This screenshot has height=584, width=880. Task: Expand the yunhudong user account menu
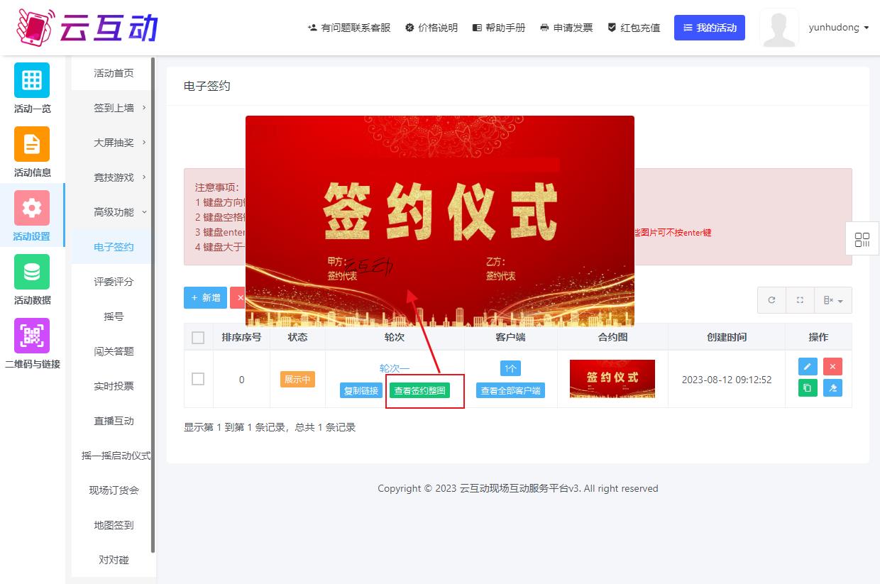838,28
